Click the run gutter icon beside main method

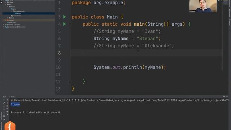pyautogui.click(x=65, y=24)
